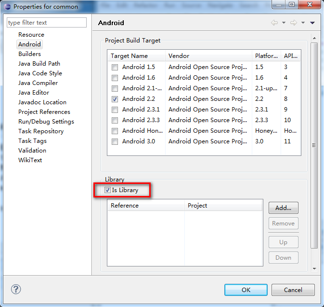Maximize the Properties dialog window
Screen dimensions: 324x307
(x=292, y=4)
